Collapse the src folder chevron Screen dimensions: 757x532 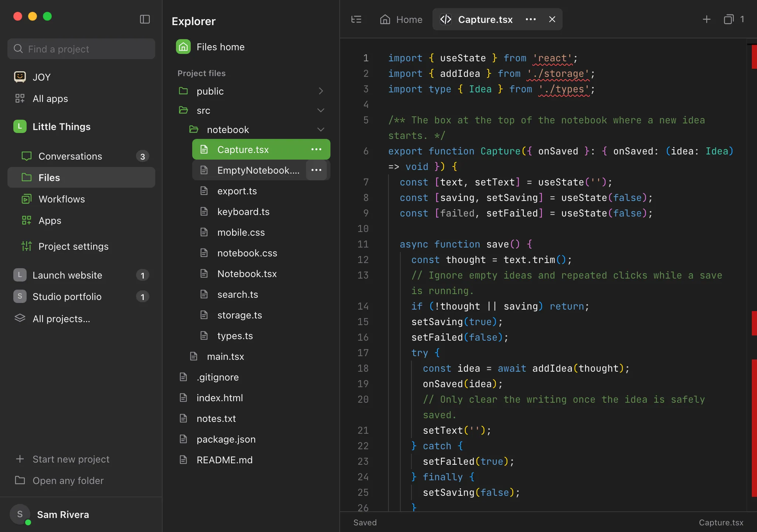click(321, 110)
